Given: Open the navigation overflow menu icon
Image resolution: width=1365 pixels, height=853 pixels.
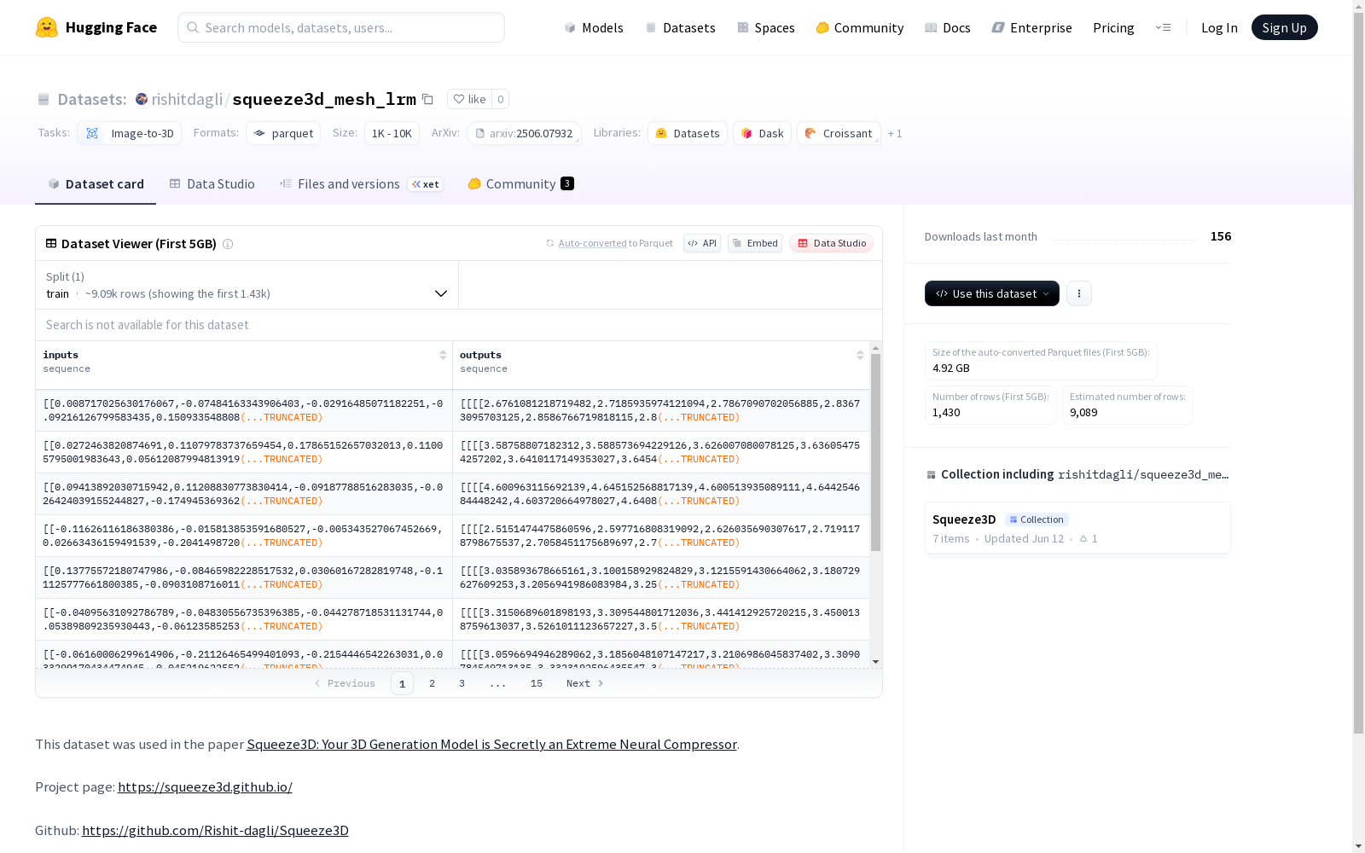Looking at the screenshot, I should click(1163, 27).
